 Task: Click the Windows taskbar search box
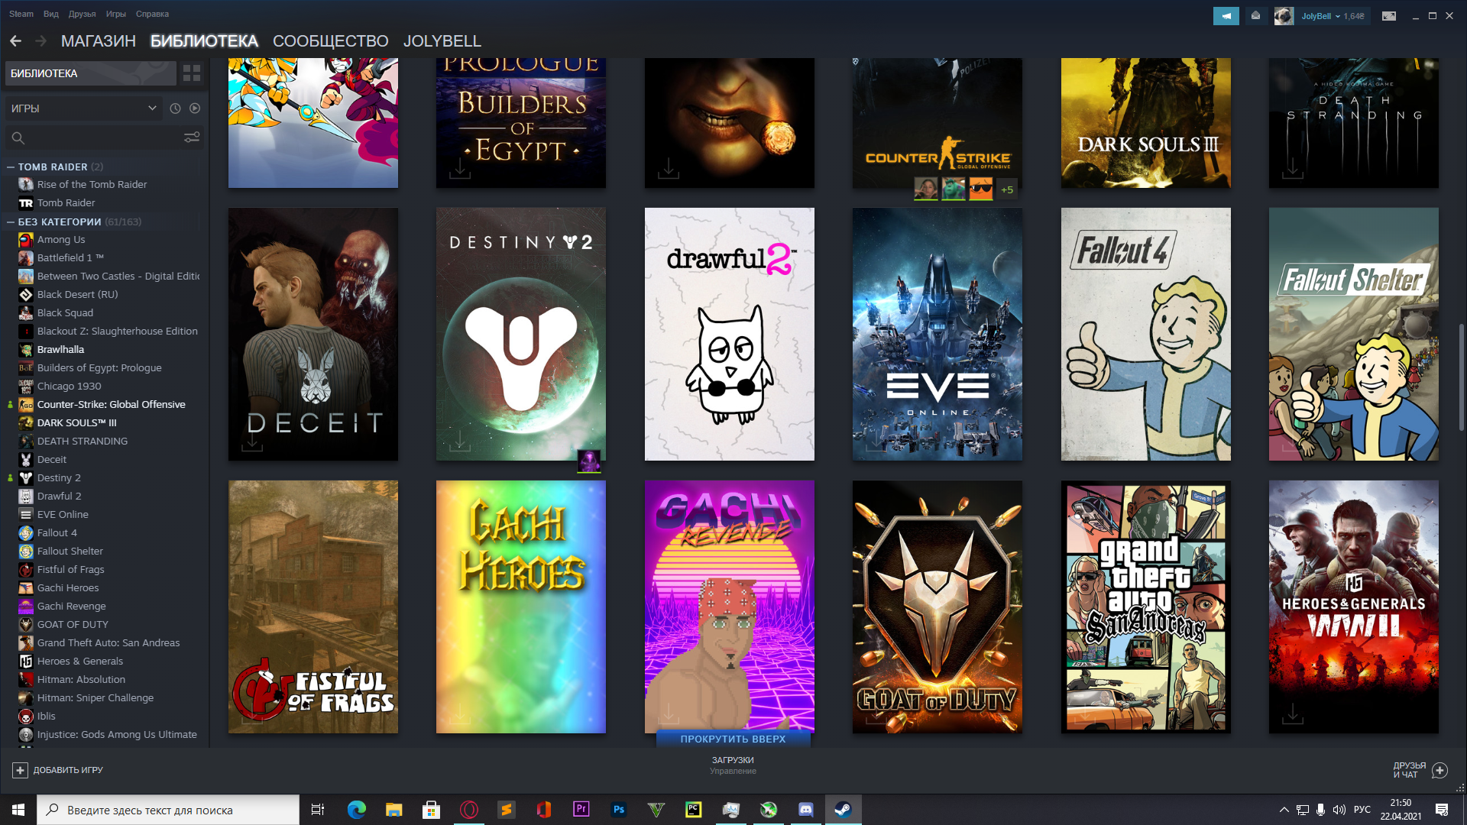point(168,810)
